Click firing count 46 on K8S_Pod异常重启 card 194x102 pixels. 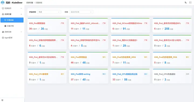[x=72, y=63]
